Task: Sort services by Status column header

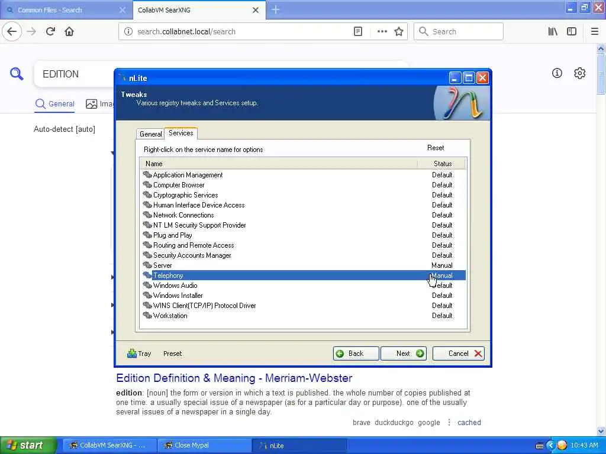Action: (x=442, y=164)
